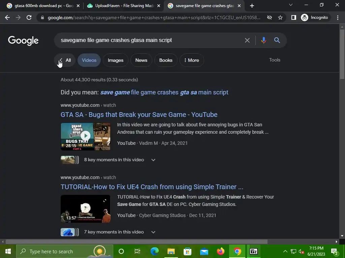Reload the page with the refresh icon
This screenshot has width=345, height=258.
click(29, 17)
